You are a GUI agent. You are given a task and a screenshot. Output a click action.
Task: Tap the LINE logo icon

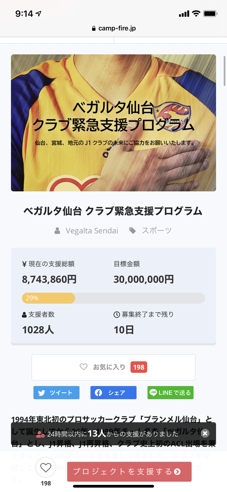pos(153,392)
